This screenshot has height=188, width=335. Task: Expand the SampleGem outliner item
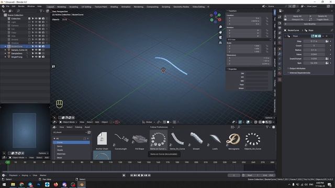coord(5,53)
